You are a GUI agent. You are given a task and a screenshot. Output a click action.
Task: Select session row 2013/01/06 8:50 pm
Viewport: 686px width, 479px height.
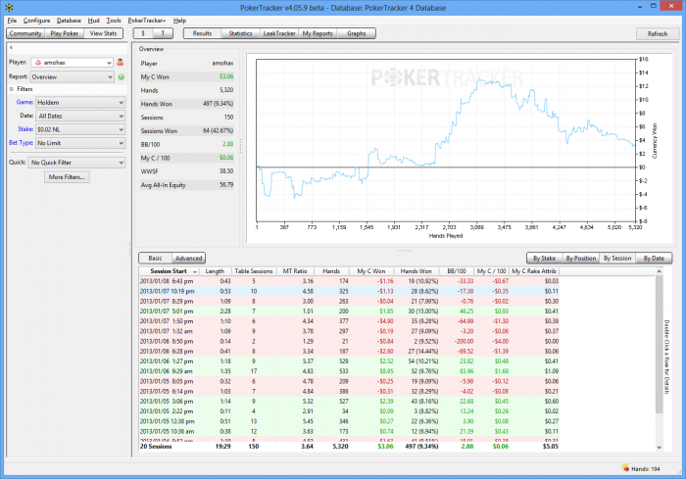click(x=349, y=341)
